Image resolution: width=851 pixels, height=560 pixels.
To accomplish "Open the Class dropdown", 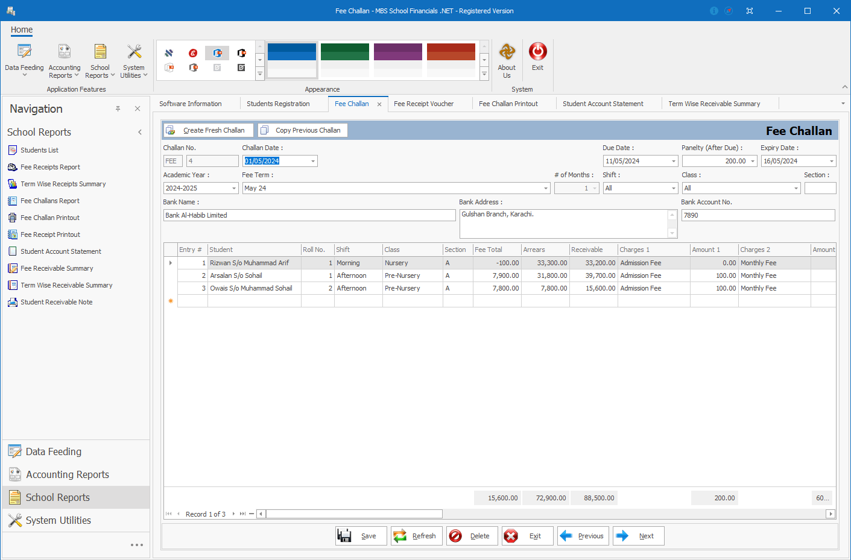I will pos(796,188).
